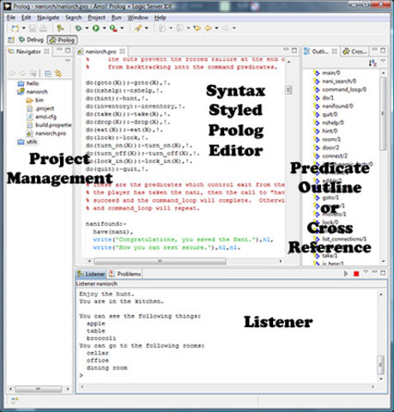Switch to the Debug perspective
The image size is (394, 412).
[x=31, y=39]
